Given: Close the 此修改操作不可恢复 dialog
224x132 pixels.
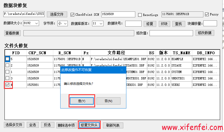Looking at the screenshot, I should click(122, 70).
